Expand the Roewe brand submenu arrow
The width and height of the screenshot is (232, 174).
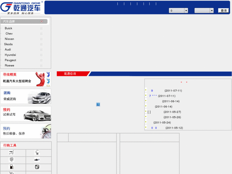41,65
